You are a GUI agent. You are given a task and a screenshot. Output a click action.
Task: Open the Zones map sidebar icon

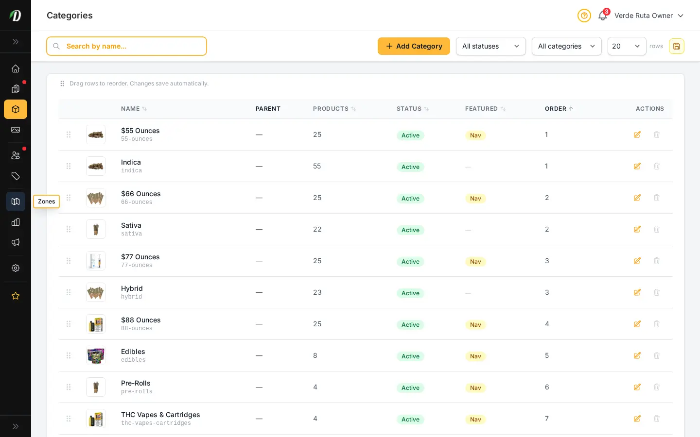16,202
